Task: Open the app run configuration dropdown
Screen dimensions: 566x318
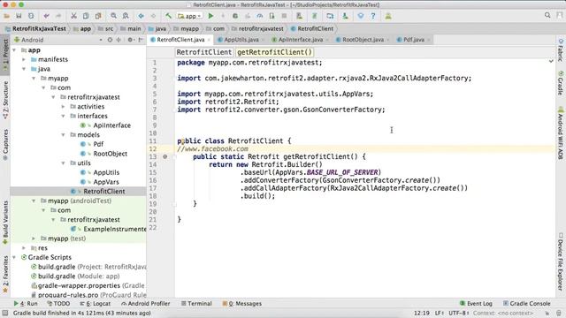Action: [x=189, y=16]
